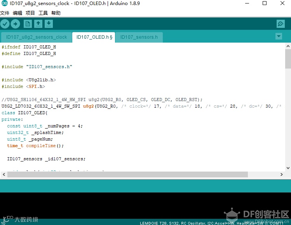
Task: Click the class ID107_OLED line
Action: [x=24, y=113]
